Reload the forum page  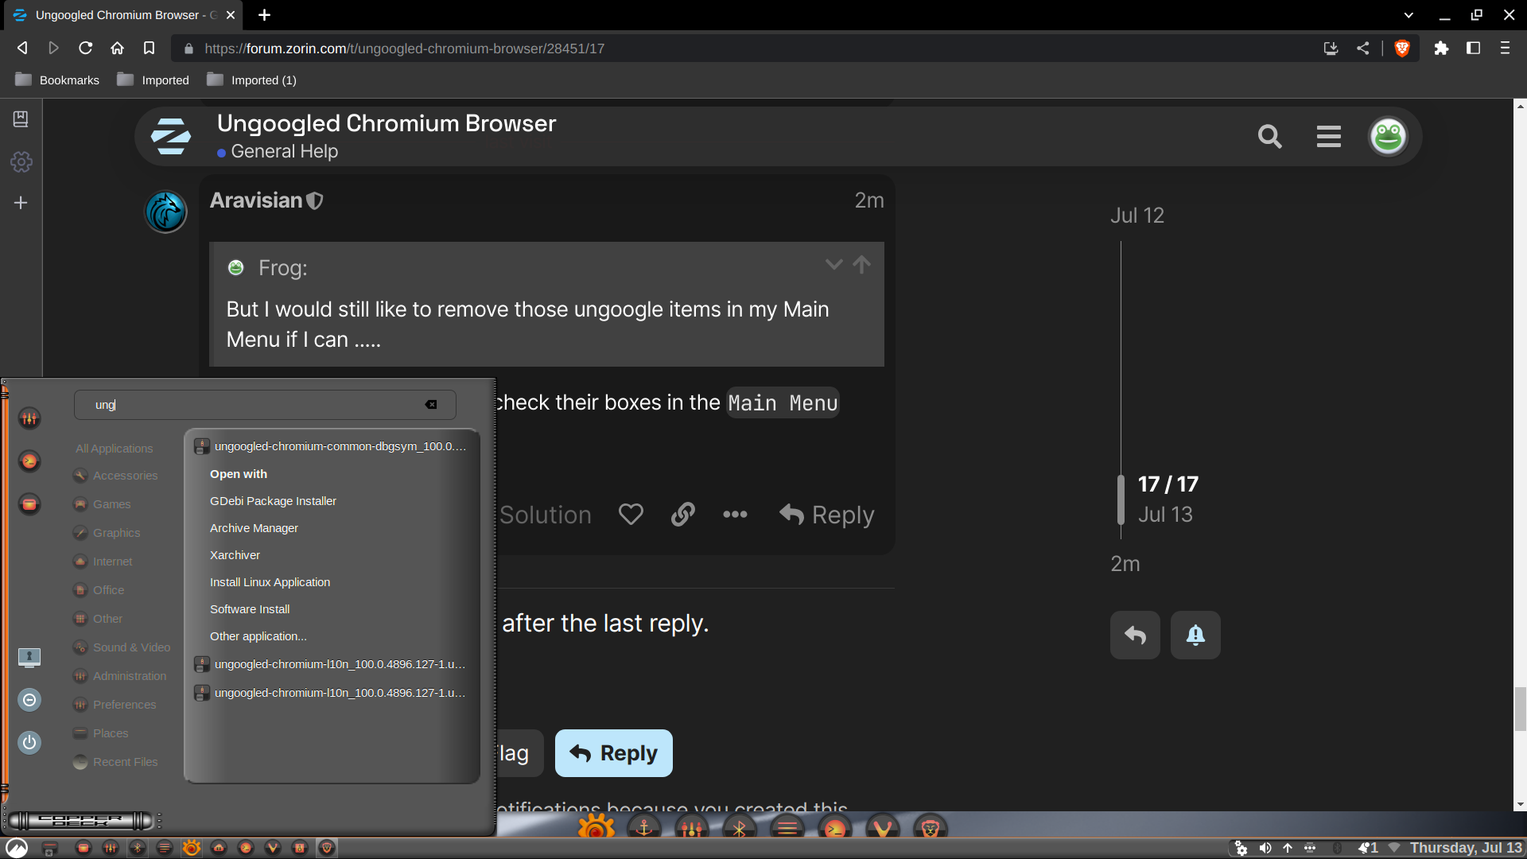coord(85,49)
